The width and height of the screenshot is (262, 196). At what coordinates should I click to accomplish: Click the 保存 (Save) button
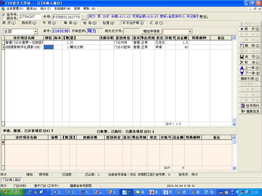click(250, 57)
